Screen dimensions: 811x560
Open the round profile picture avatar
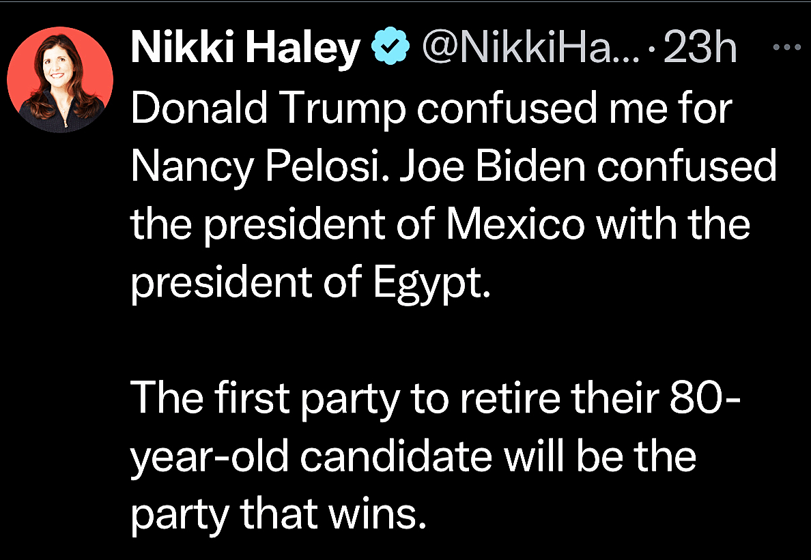pos(60,80)
